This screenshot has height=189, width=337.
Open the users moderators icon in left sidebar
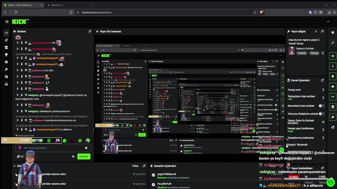point(6,77)
